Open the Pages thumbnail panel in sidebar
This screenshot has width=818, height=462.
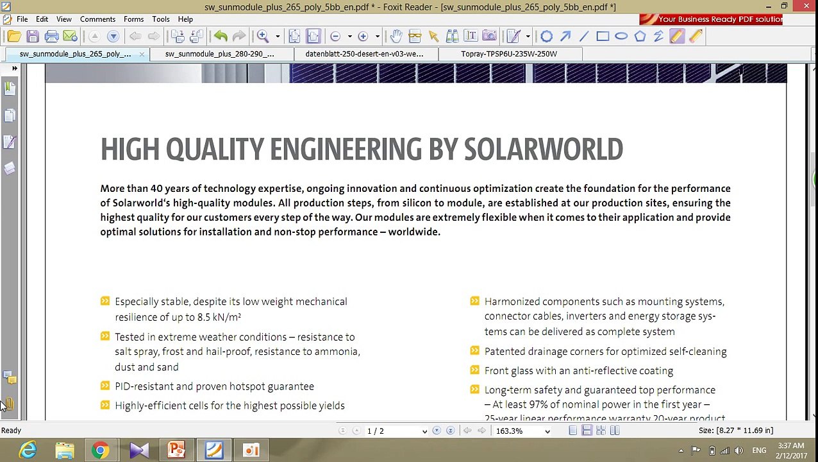click(x=10, y=115)
